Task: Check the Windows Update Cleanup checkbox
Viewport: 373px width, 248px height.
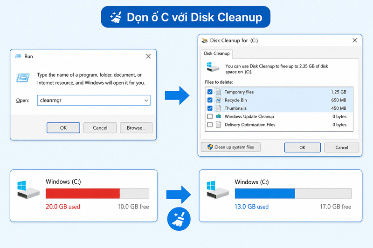Action: (210, 116)
